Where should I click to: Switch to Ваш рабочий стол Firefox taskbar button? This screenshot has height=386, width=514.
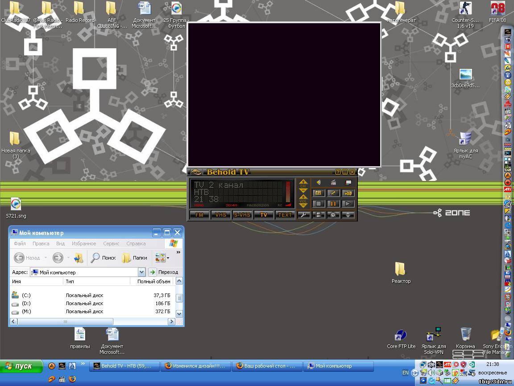pyautogui.click(x=268, y=366)
